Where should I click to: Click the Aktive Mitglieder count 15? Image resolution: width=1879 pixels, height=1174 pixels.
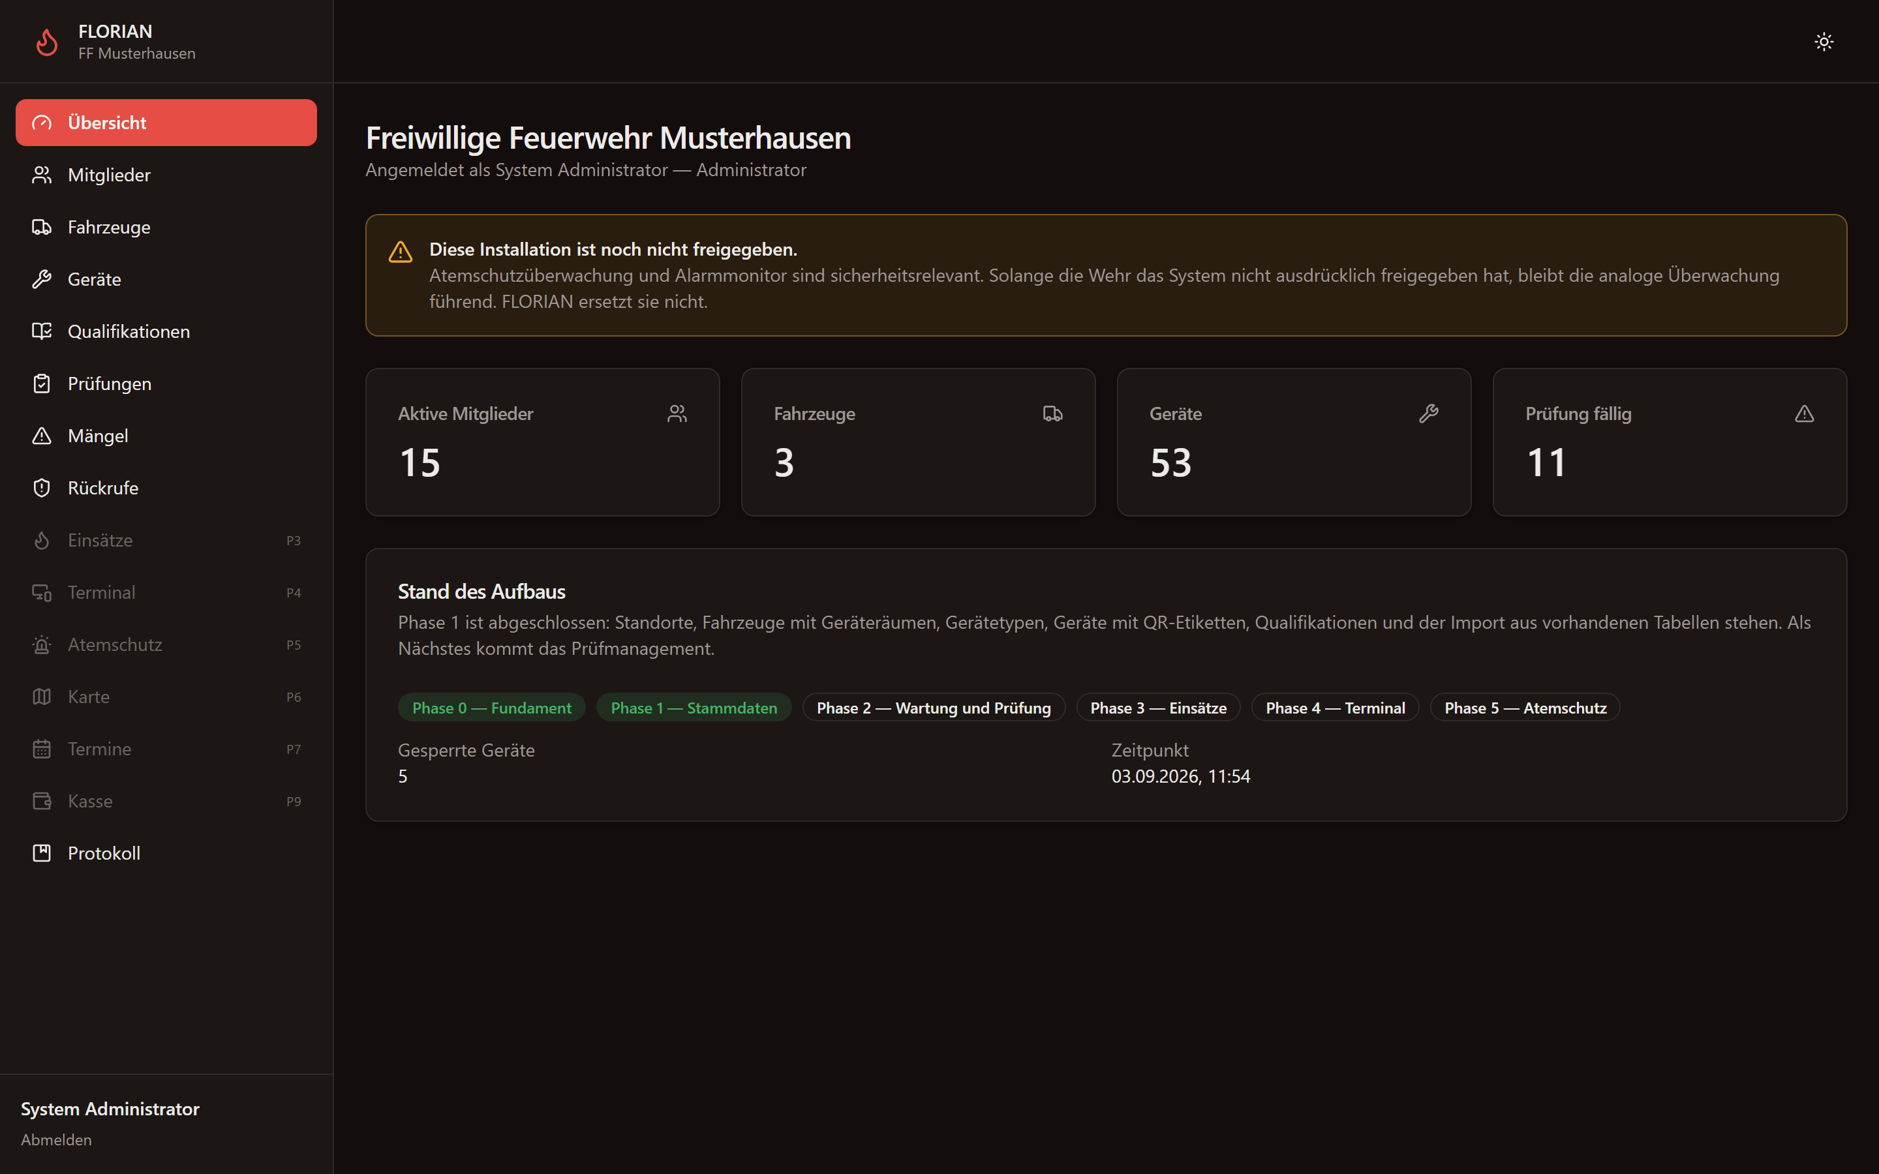[420, 463]
